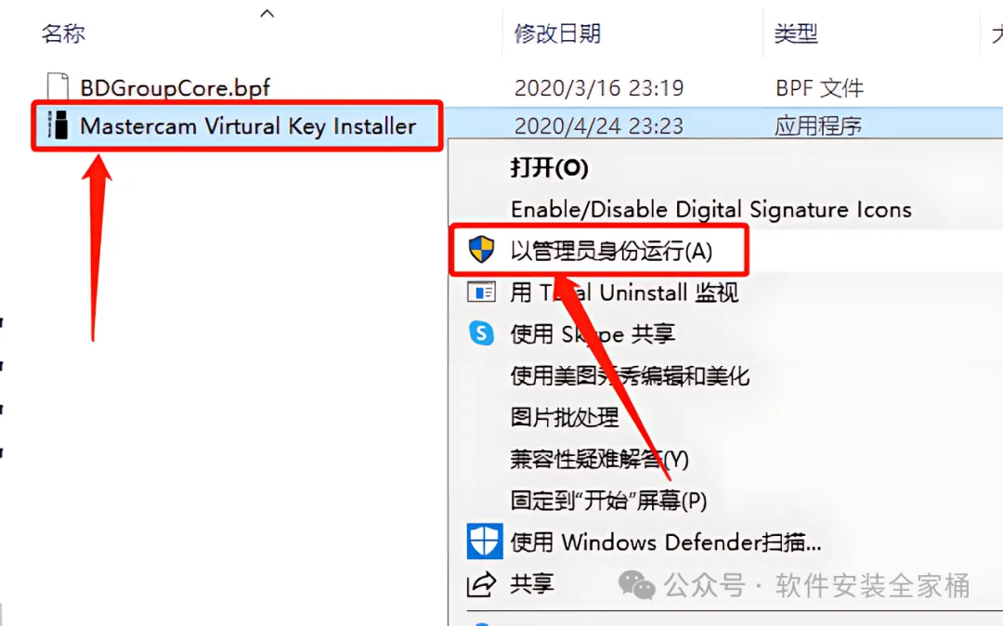This screenshot has height=626, width=1003.
Task: Click the Windows Defender shield icon
Action: [x=484, y=541]
